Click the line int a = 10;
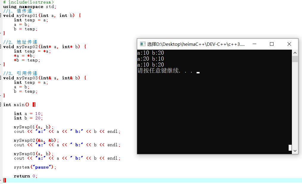 (x=28, y=114)
